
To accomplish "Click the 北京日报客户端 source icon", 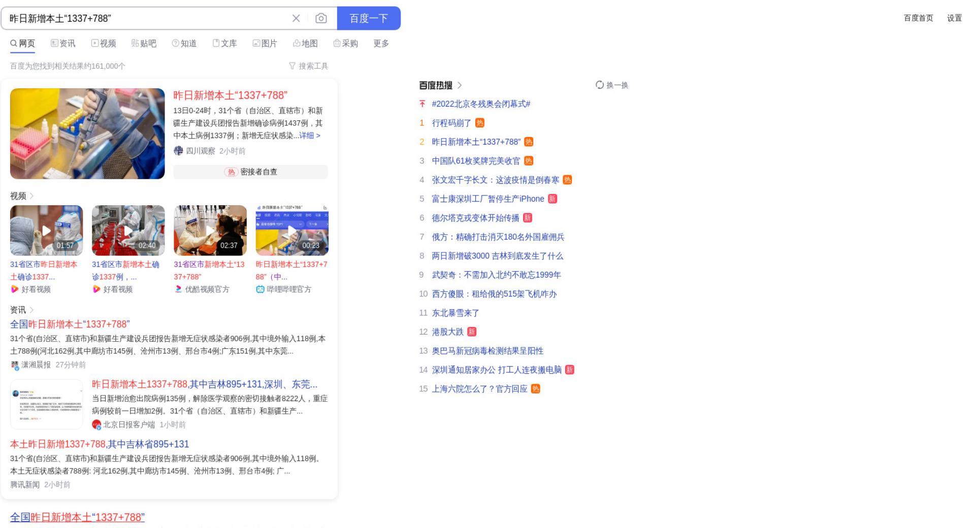I will point(96,424).
